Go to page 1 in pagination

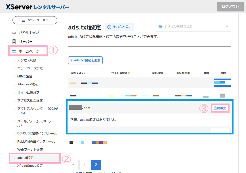[x=85, y=164]
